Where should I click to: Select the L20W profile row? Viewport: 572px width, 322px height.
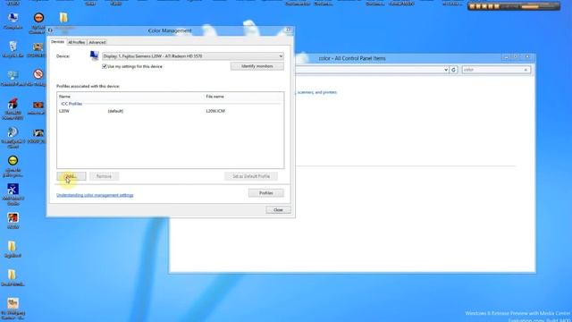(170, 111)
